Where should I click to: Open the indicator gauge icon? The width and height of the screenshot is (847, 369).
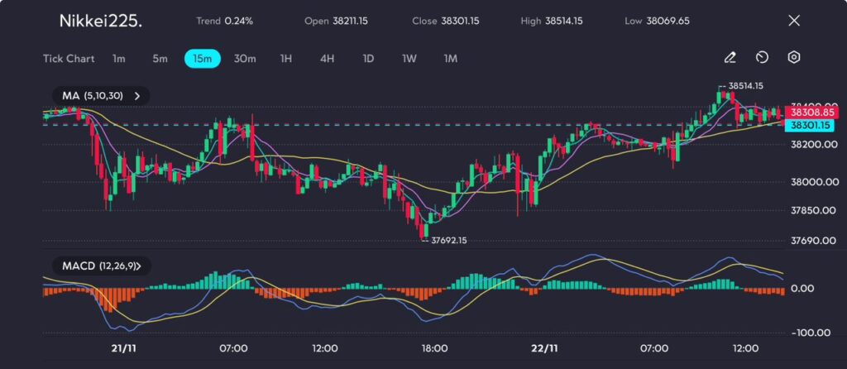coord(763,58)
